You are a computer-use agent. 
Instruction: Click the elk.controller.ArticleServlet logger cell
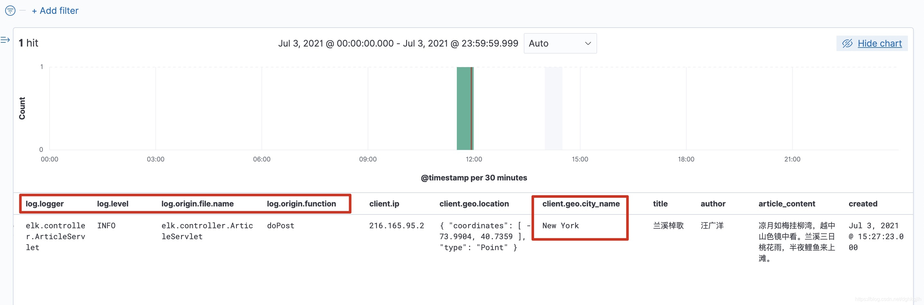pyautogui.click(x=55, y=237)
